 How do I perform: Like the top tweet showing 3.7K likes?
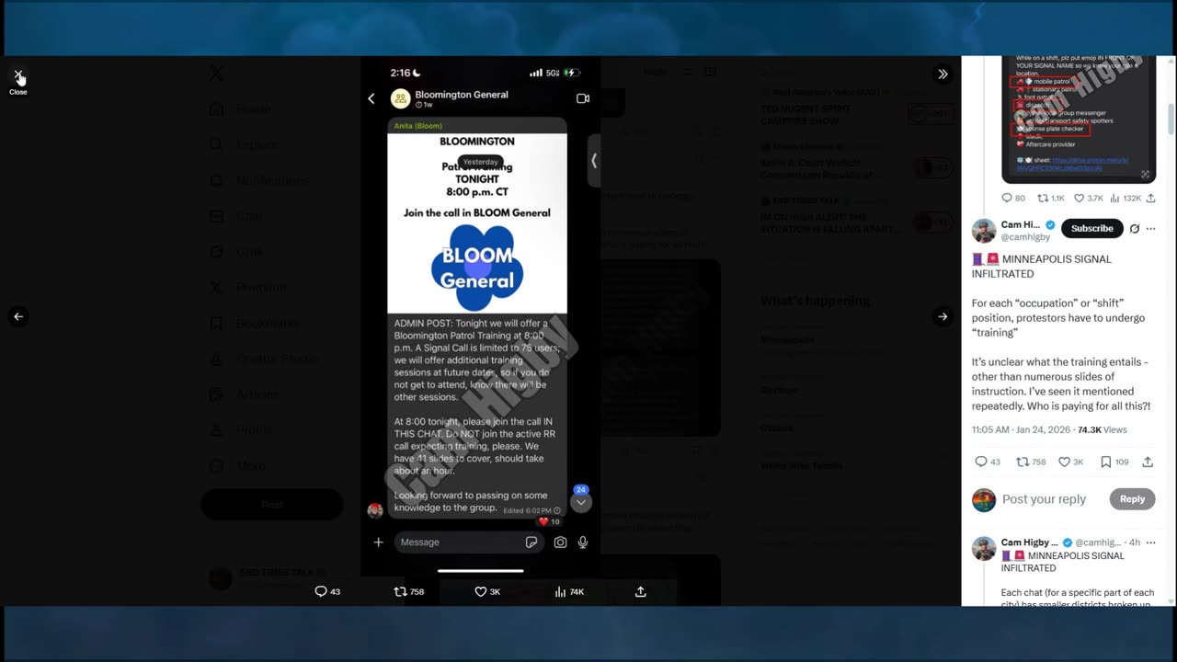[1089, 198]
